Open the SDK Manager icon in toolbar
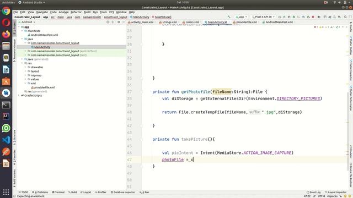The height and width of the screenshot is (198, 353). (x=339, y=17)
